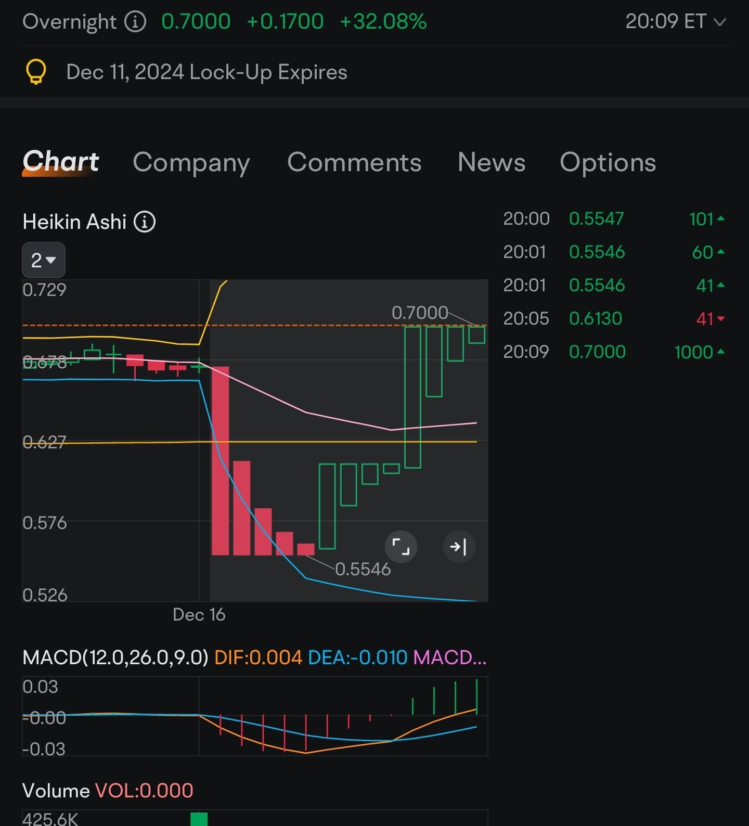Tap the largest red candle on chart
The image size is (749, 826).
(x=221, y=461)
